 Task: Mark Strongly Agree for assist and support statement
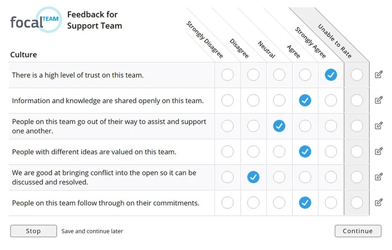click(x=331, y=126)
